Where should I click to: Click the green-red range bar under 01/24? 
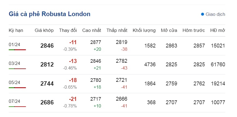pyautogui.click(x=17, y=50)
